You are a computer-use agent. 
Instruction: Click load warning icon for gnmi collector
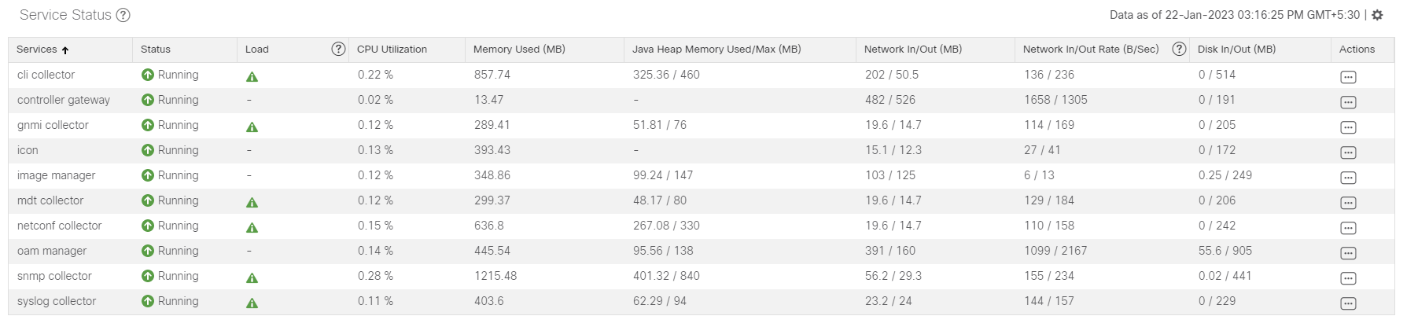252,127
